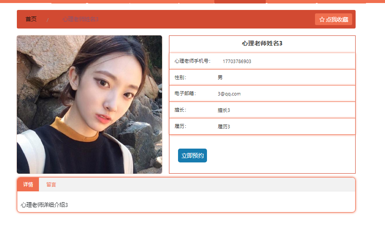Image resolution: width=385 pixels, height=235 pixels.
Task: Select the 履历3 resume value
Action: coord(224,127)
